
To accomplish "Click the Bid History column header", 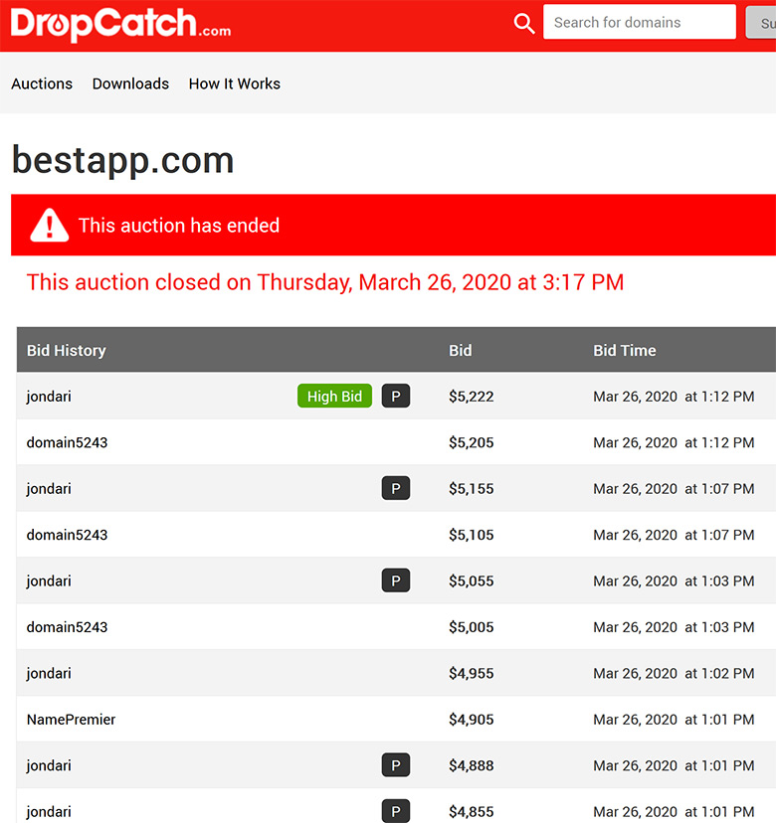I will click(67, 350).
